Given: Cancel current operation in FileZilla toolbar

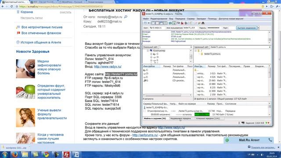Looking at the screenshot, I should pyautogui.click(x=178, y=23).
